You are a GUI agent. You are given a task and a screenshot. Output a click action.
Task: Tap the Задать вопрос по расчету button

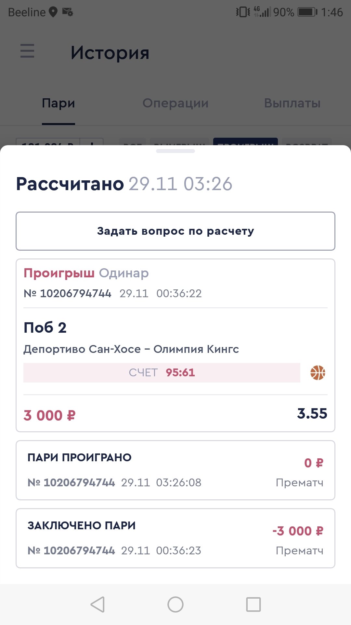(x=175, y=231)
